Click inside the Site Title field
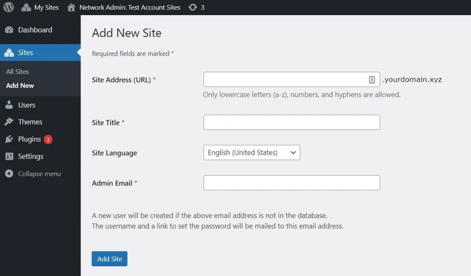 point(291,122)
